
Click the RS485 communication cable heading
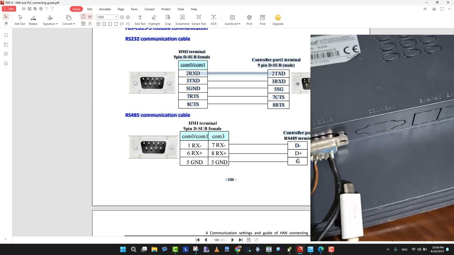tap(157, 115)
